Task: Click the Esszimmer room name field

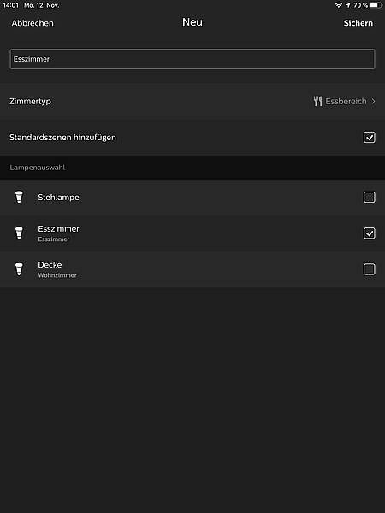Action: point(192,59)
